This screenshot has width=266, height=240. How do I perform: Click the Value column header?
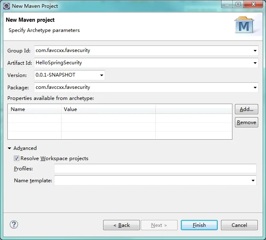pos(108,109)
